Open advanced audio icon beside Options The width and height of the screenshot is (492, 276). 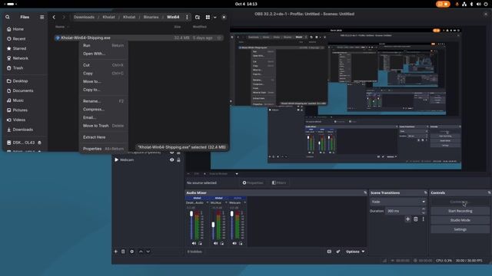[x=338, y=251]
